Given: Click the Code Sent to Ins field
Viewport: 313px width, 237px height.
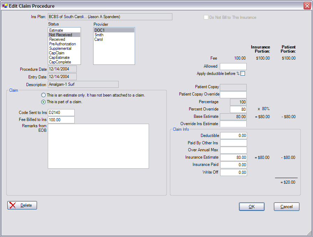Looking at the screenshot, I should click(x=61, y=113).
